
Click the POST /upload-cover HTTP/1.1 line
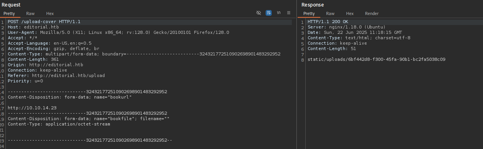coord(44,22)
